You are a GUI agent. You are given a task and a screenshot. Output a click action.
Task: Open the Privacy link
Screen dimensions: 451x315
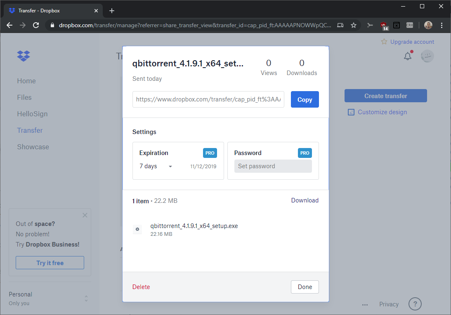coord(389,304)
